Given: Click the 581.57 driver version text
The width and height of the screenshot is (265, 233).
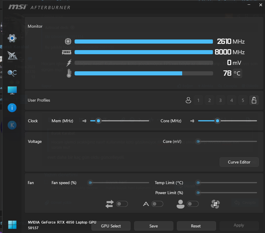Looking at the screenshot, I should click(33, 228).
